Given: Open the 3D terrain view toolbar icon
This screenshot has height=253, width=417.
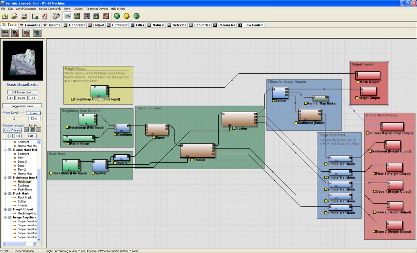Looking at the screenshot, I should tap(96, 16).
